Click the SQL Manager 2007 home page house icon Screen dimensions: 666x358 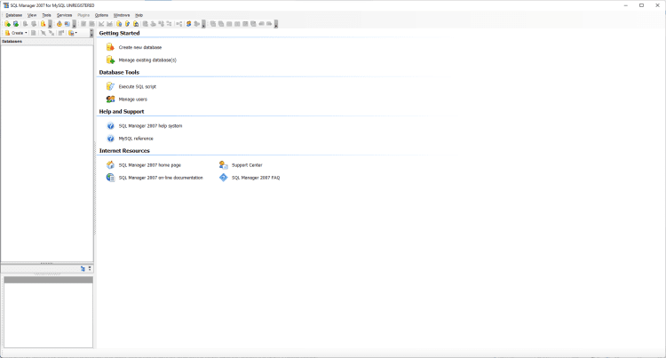tap(110, 164)
